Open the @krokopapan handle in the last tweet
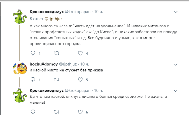 point(78,91)
